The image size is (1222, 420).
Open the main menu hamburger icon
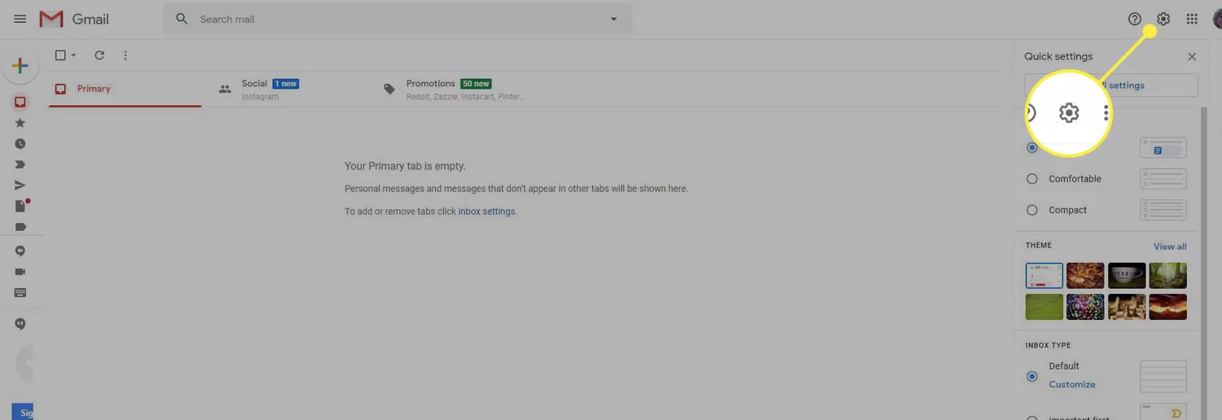pyautogui.click(x=20, y=19)
